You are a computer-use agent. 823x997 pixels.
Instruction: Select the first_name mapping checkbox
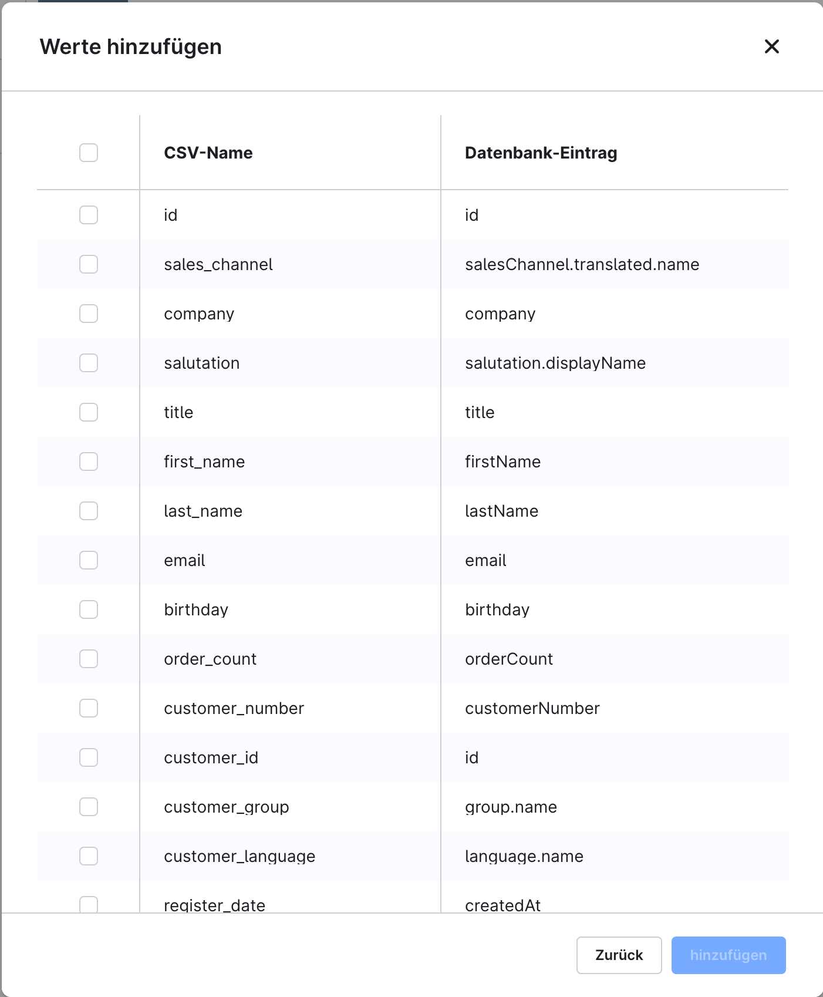click(88, 462)
